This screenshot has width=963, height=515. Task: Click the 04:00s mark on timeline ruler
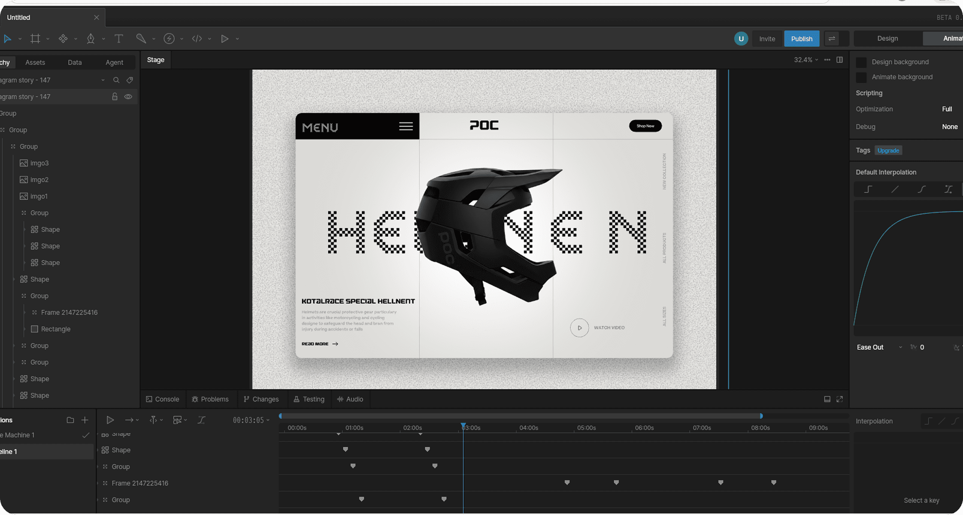tap(529, 428)
